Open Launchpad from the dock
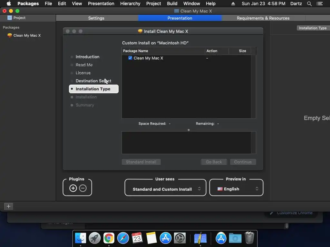Viewport: 330px width, 247px height. (x=95, y=238)
